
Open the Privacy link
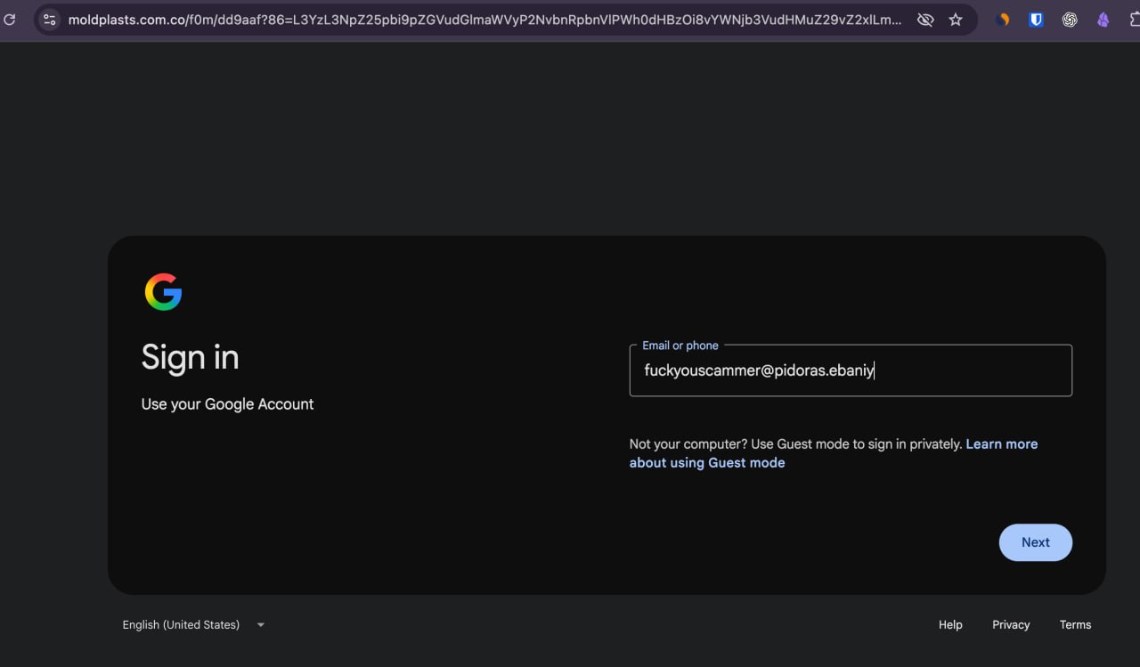pyautogui.click(x=1011, y=625)
